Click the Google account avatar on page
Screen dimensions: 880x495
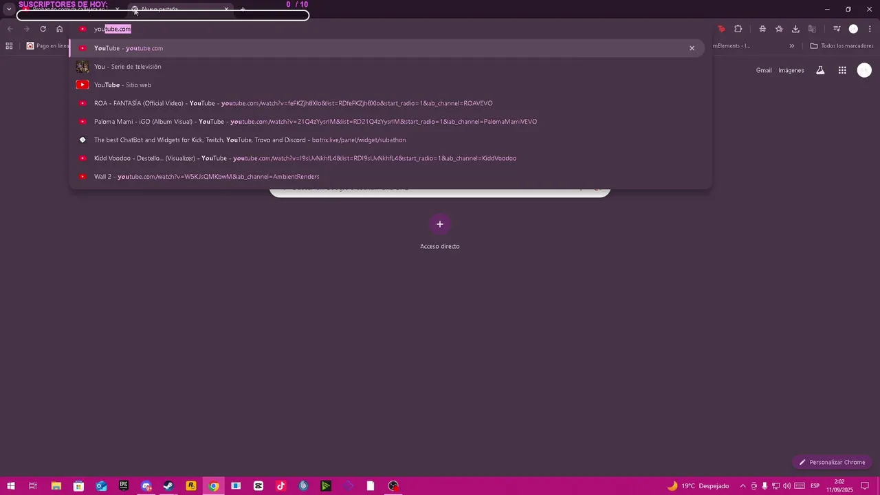[x=864, y=70]
